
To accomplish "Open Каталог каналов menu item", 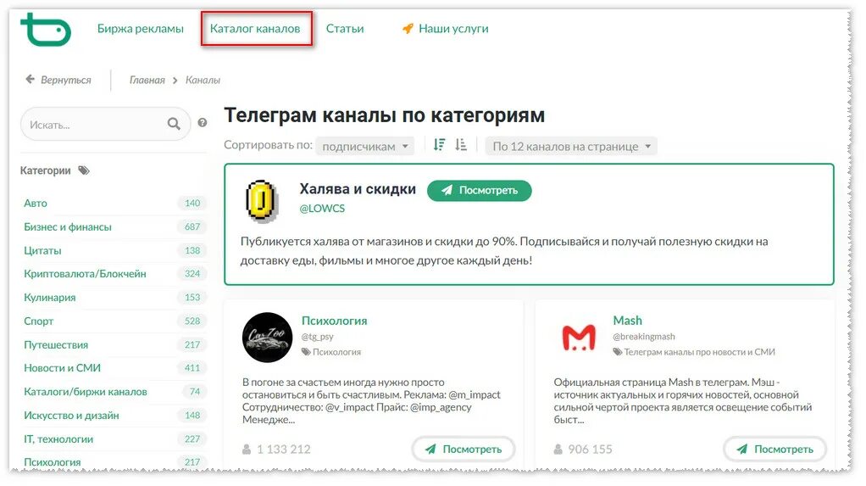I will [x=255, y=29].
